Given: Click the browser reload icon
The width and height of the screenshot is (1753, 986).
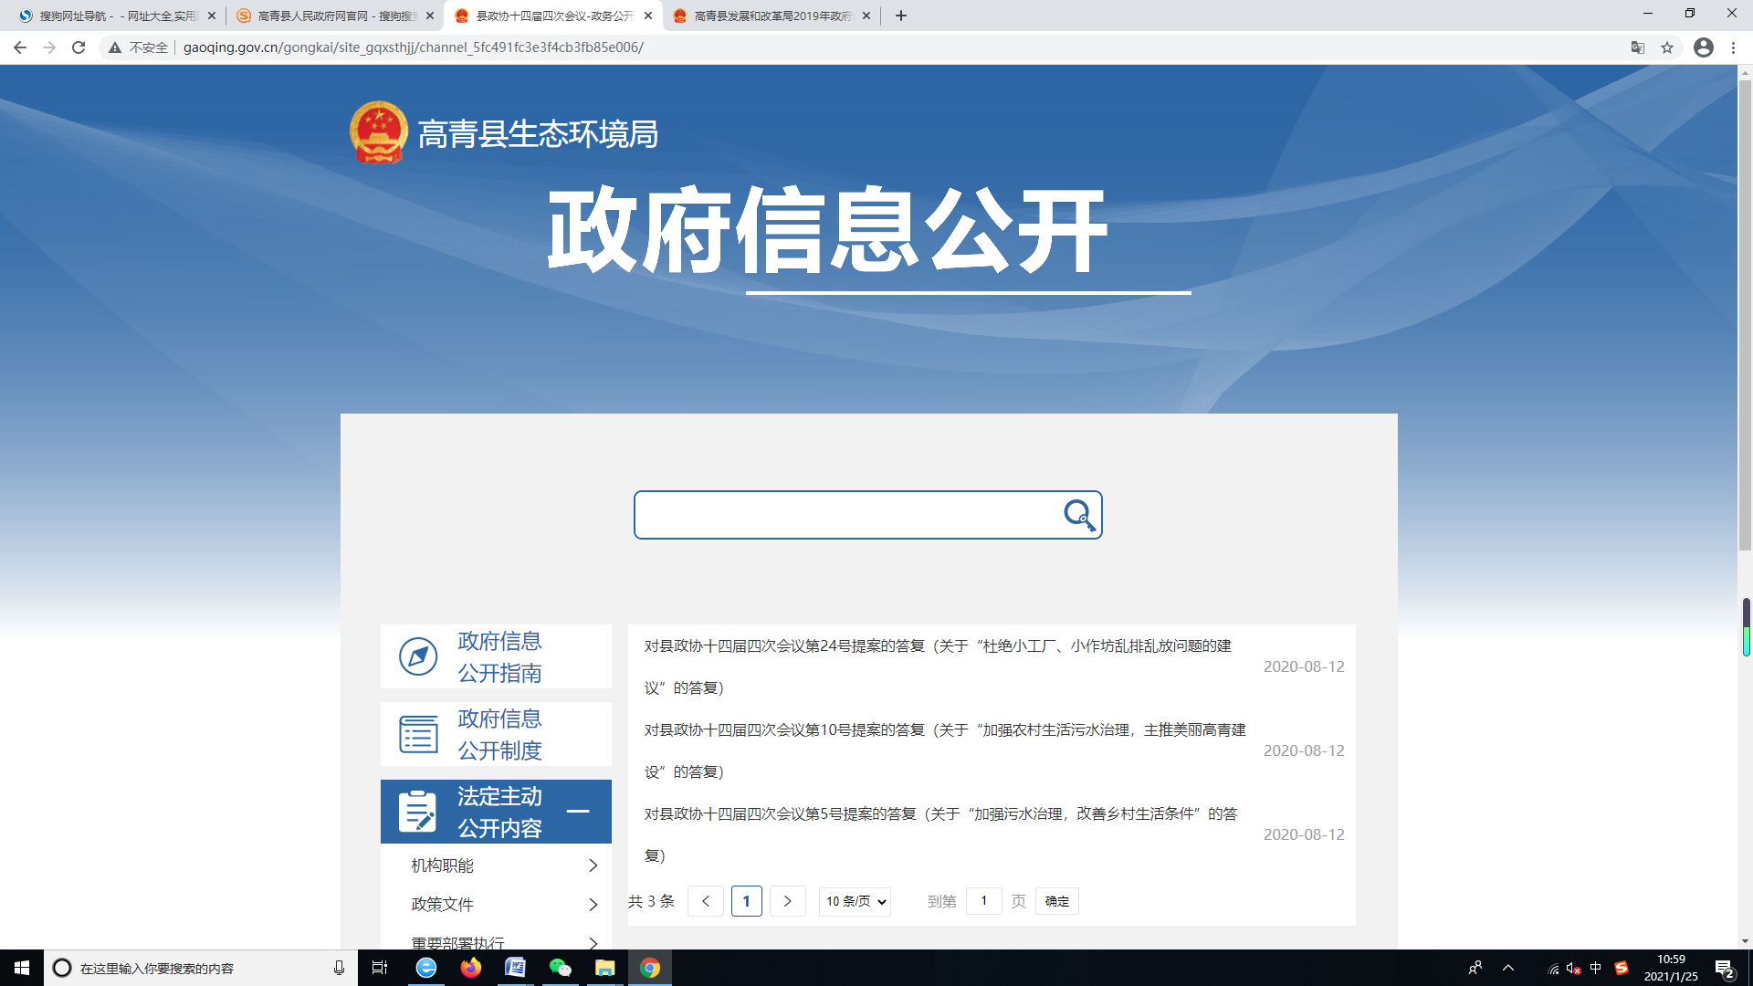Looking at the screenshot, I should [x=79, y=47].
